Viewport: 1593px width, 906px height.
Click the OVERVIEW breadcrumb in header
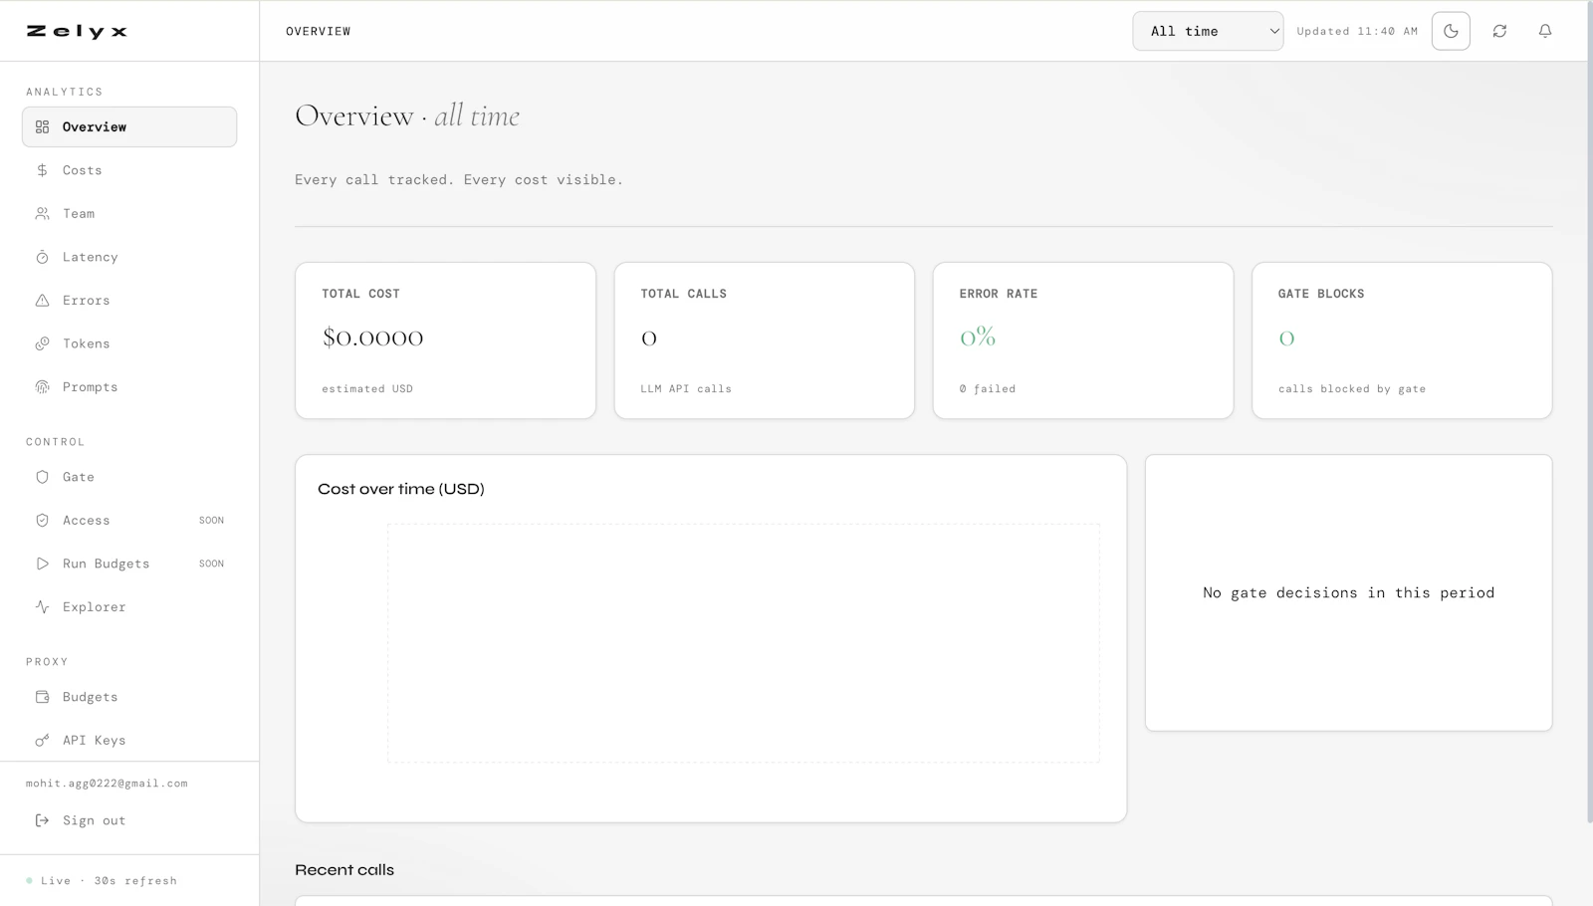(319, 31)
